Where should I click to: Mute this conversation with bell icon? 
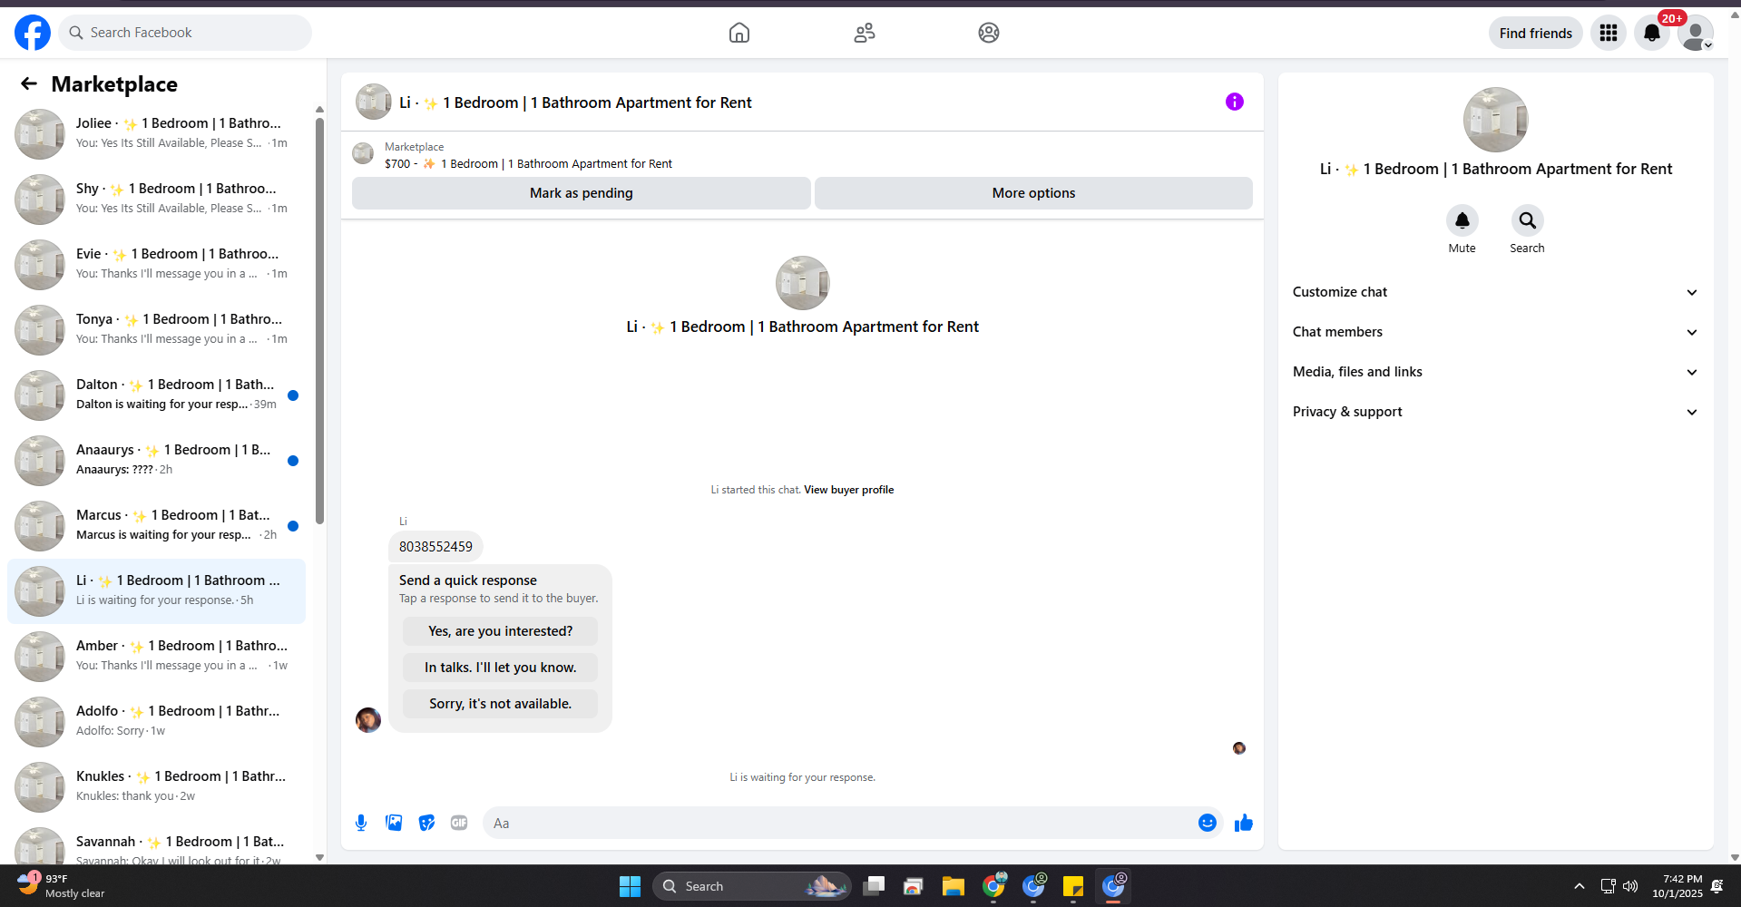tap(1462, 220)
